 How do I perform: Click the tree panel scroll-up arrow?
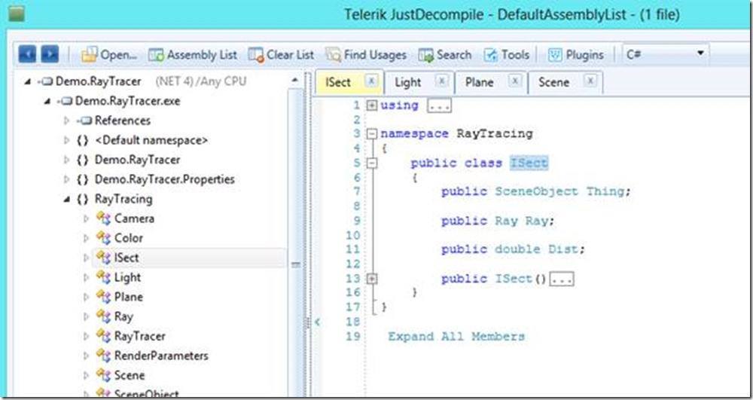click(296, 80)
